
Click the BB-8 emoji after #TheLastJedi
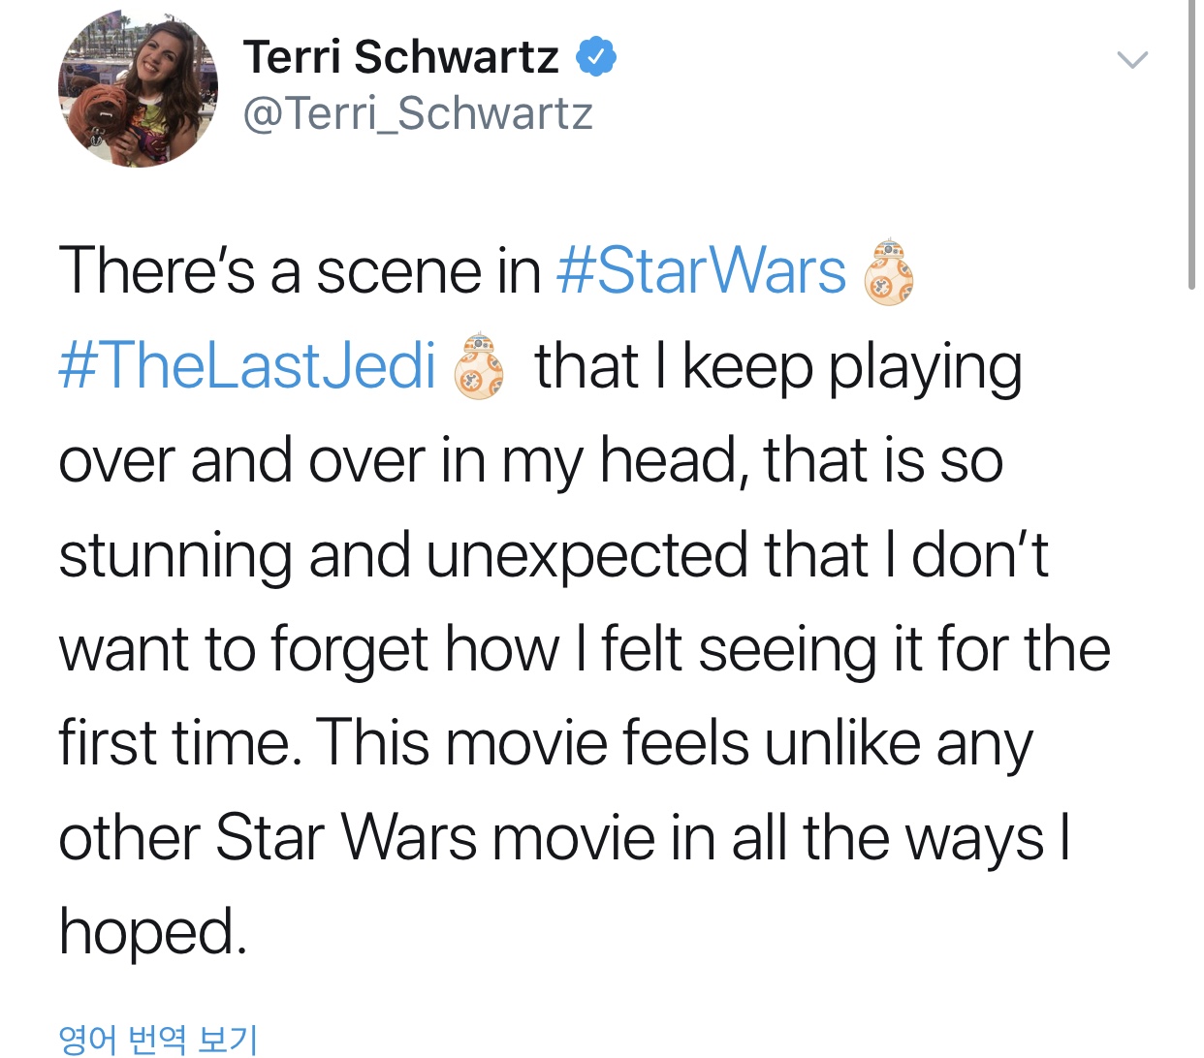(x=479, y=366)
